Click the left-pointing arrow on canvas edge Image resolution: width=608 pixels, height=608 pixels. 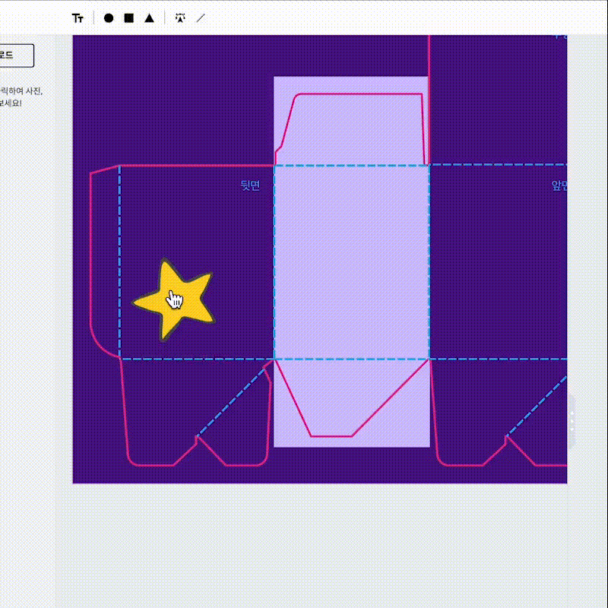point(572,414)
